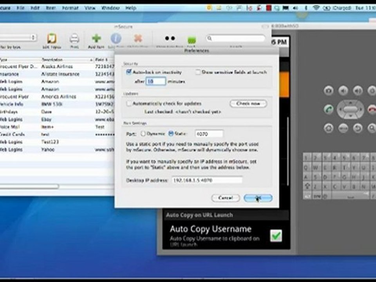Image resolution: width=376 pixels, height=282 pixels.
Task: Sort by the Description column header
Action: coord(67,60)
